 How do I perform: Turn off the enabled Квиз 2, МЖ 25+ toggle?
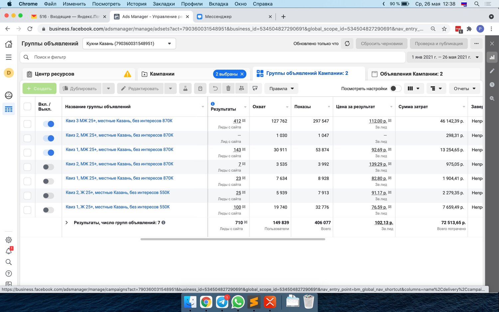click(49, 138)
